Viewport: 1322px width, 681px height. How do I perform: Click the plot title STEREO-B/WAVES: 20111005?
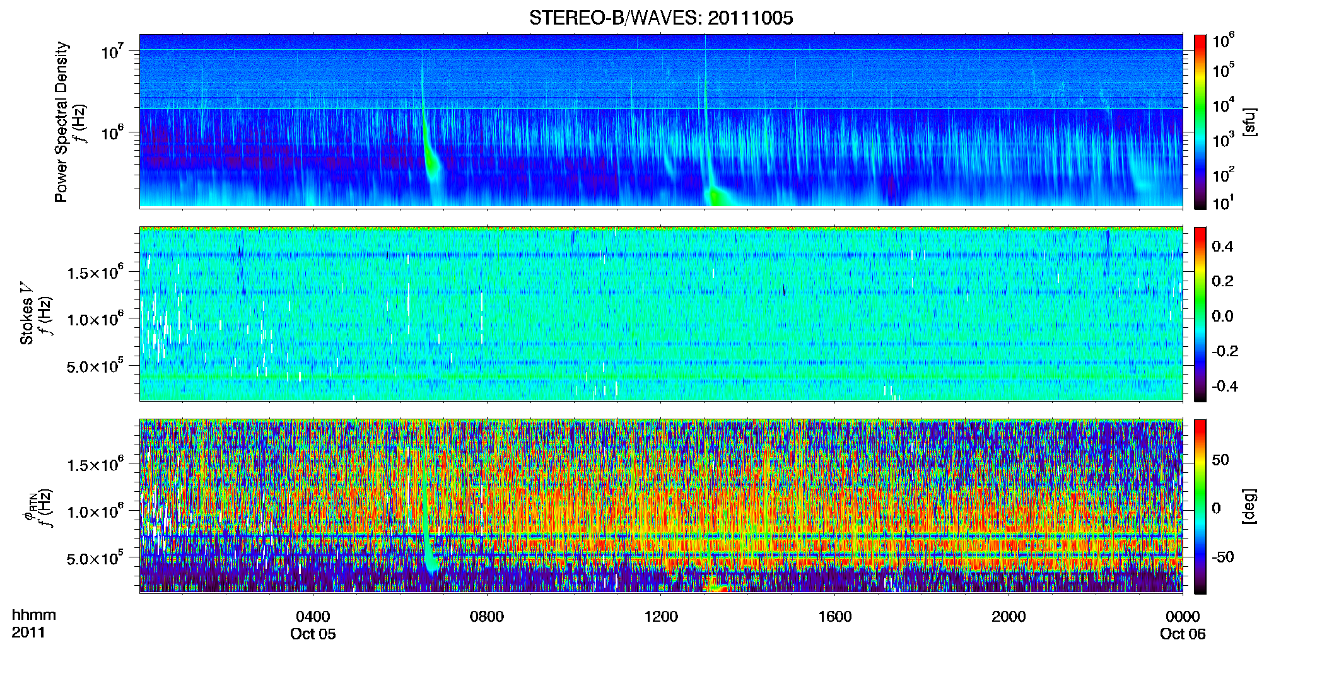(661, 18)
